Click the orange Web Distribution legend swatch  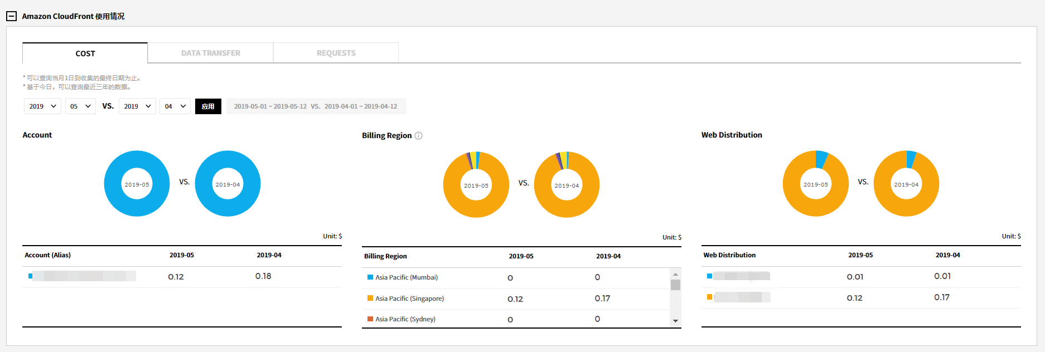[x=709, y=297]
